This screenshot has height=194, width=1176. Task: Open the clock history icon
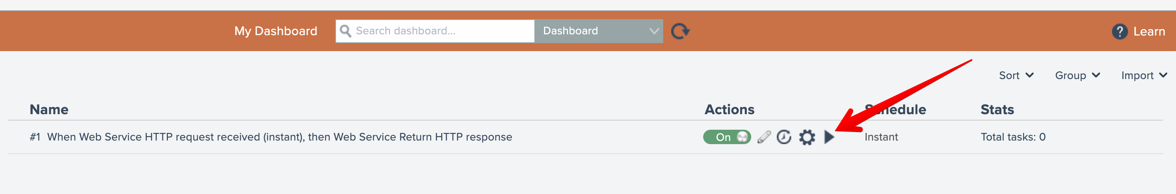pyautogui.click(x=784, y=137)
